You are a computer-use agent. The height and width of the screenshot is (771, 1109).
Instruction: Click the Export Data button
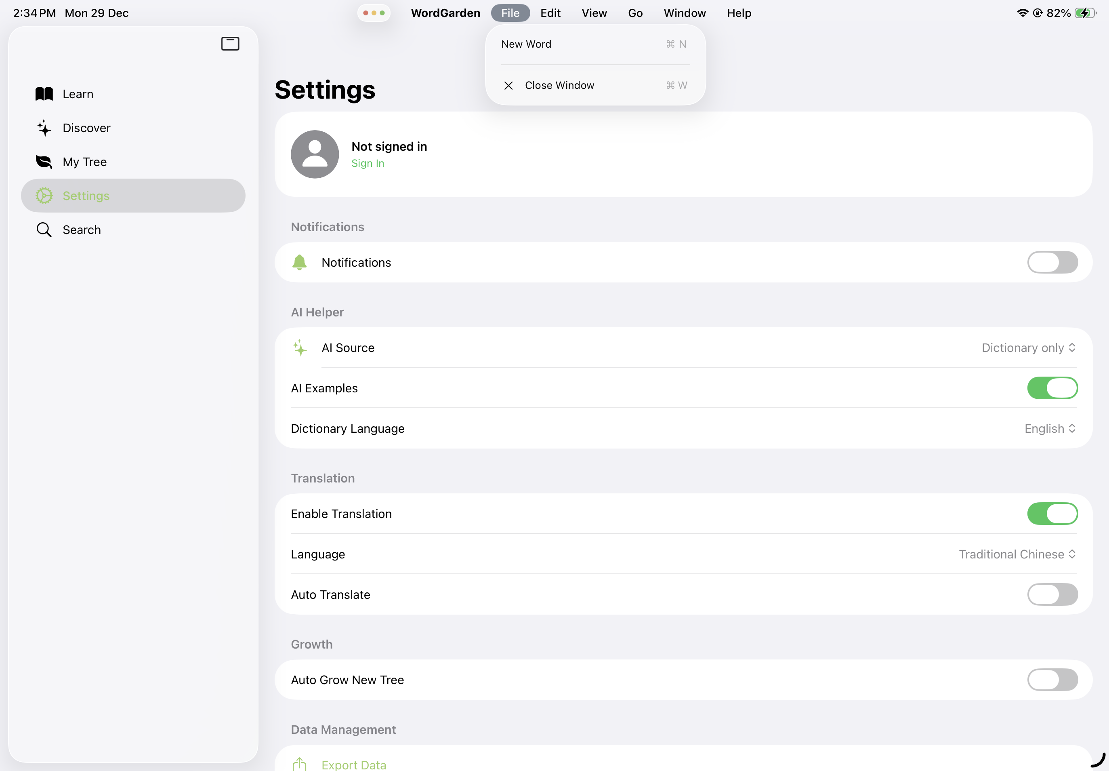(x=353, y=764)
